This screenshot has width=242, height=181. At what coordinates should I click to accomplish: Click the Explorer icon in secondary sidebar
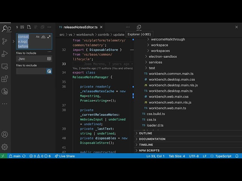pos(139,27)
